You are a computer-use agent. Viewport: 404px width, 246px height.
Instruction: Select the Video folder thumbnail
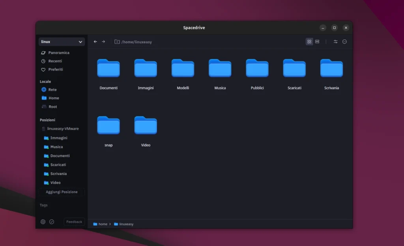pos(146,125)
